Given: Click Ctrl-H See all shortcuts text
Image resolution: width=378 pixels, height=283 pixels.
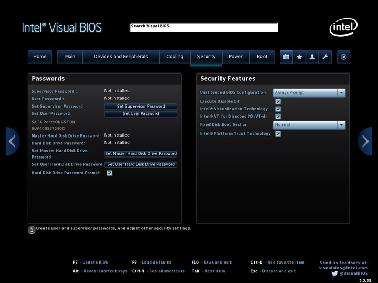Looking at the screenshot, I should click(x=159, y=271).
